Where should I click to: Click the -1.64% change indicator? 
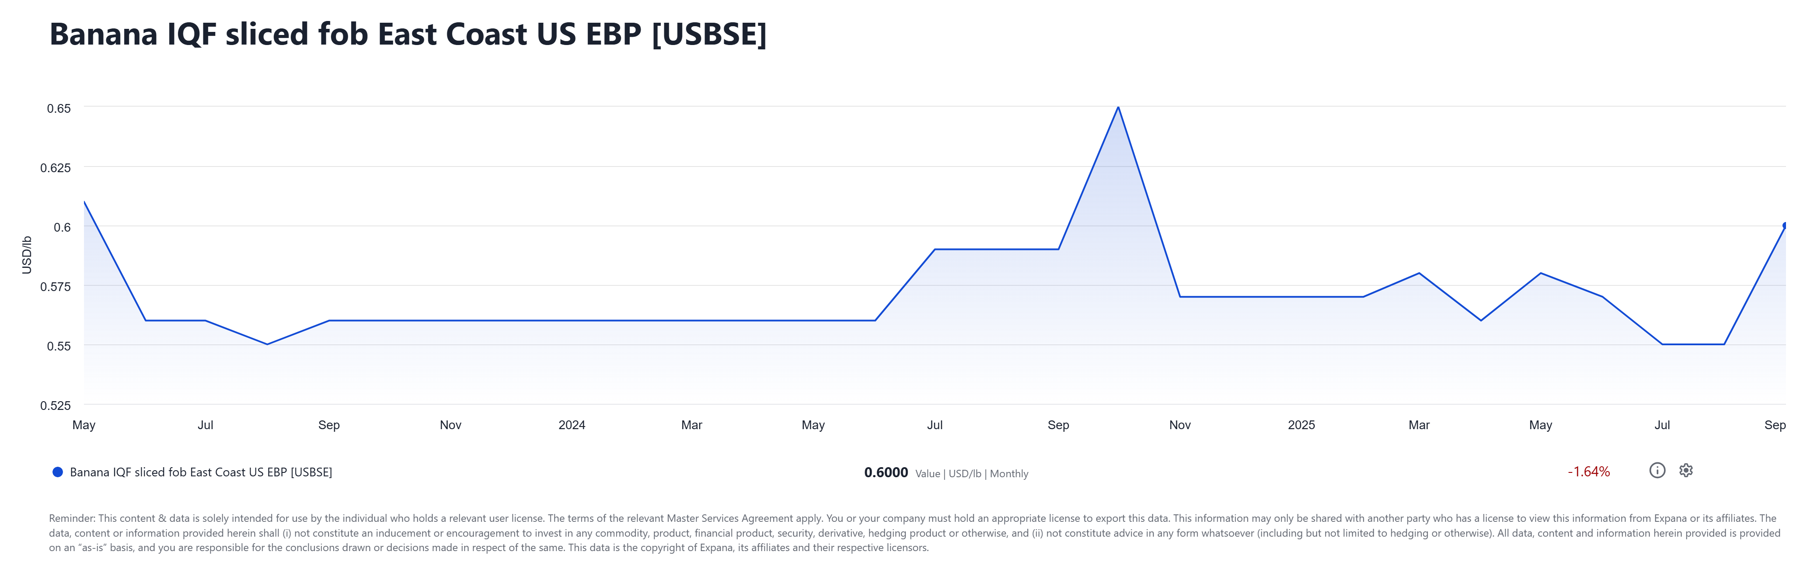pyautogui.click(x=1588, y=472)
